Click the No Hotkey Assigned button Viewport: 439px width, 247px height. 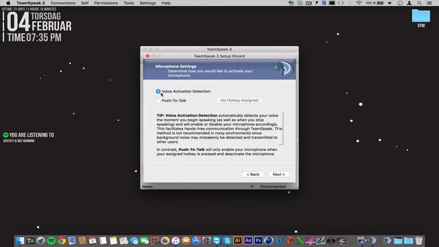click(x=239, y=100)
